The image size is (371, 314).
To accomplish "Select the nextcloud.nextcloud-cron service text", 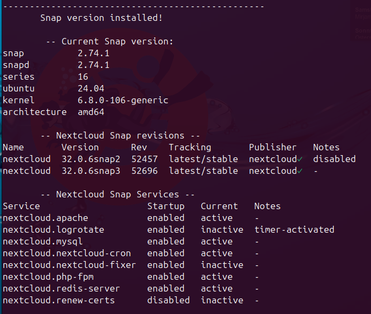I will 67,253.
